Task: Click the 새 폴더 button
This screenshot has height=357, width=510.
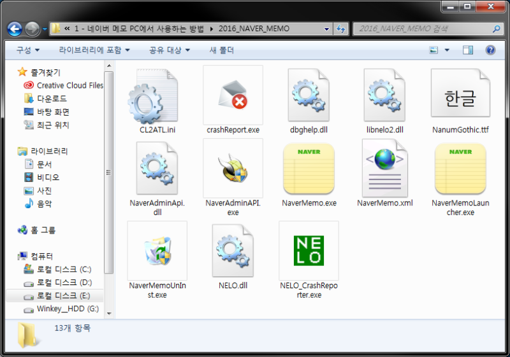Action: coord(221,50)
